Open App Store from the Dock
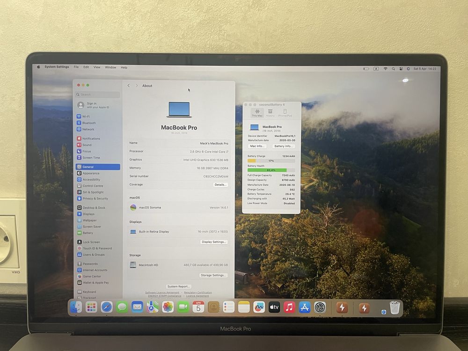468x351 pixels. tap(305, 307)
